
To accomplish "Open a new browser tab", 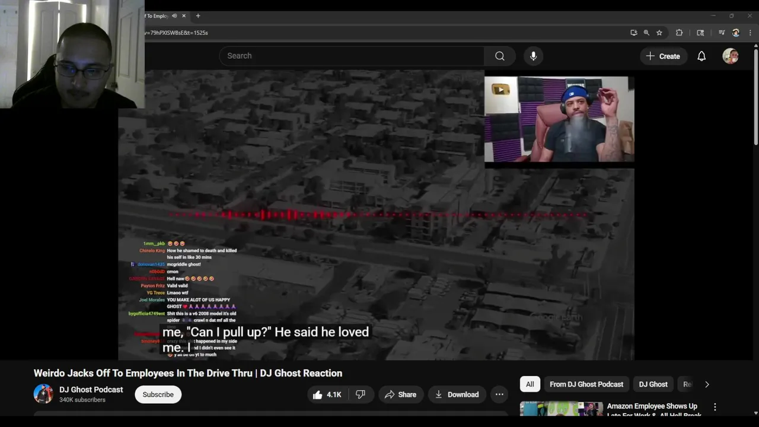I will (x=198, y=16).
